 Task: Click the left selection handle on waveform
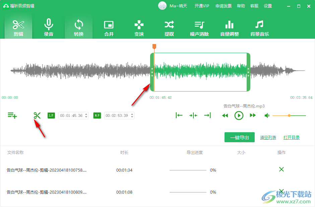(152, 72)
